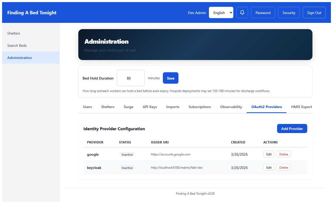
Task: Edit the Bed Hold Duration value
Action: click(130, 78)
